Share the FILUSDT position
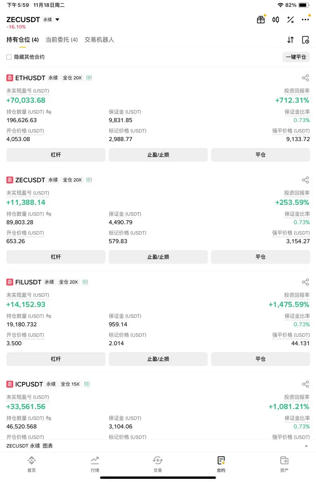Image resolution: width=316 pixels, height=482 pixels. [306, 282]
